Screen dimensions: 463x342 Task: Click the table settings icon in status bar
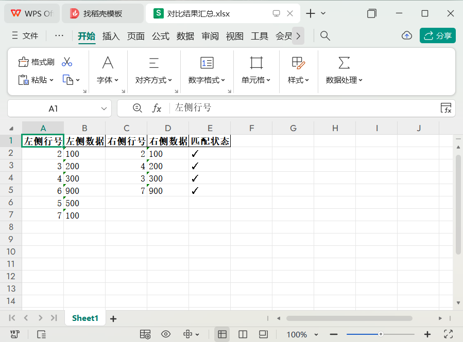pyautogui.click(x=145, y=334)
